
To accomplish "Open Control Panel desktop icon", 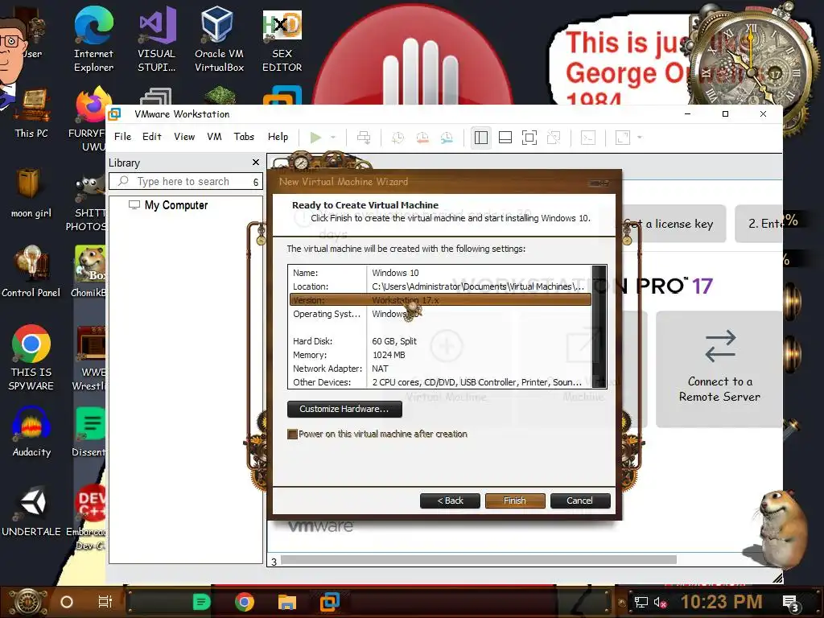I will coord(31,272).
